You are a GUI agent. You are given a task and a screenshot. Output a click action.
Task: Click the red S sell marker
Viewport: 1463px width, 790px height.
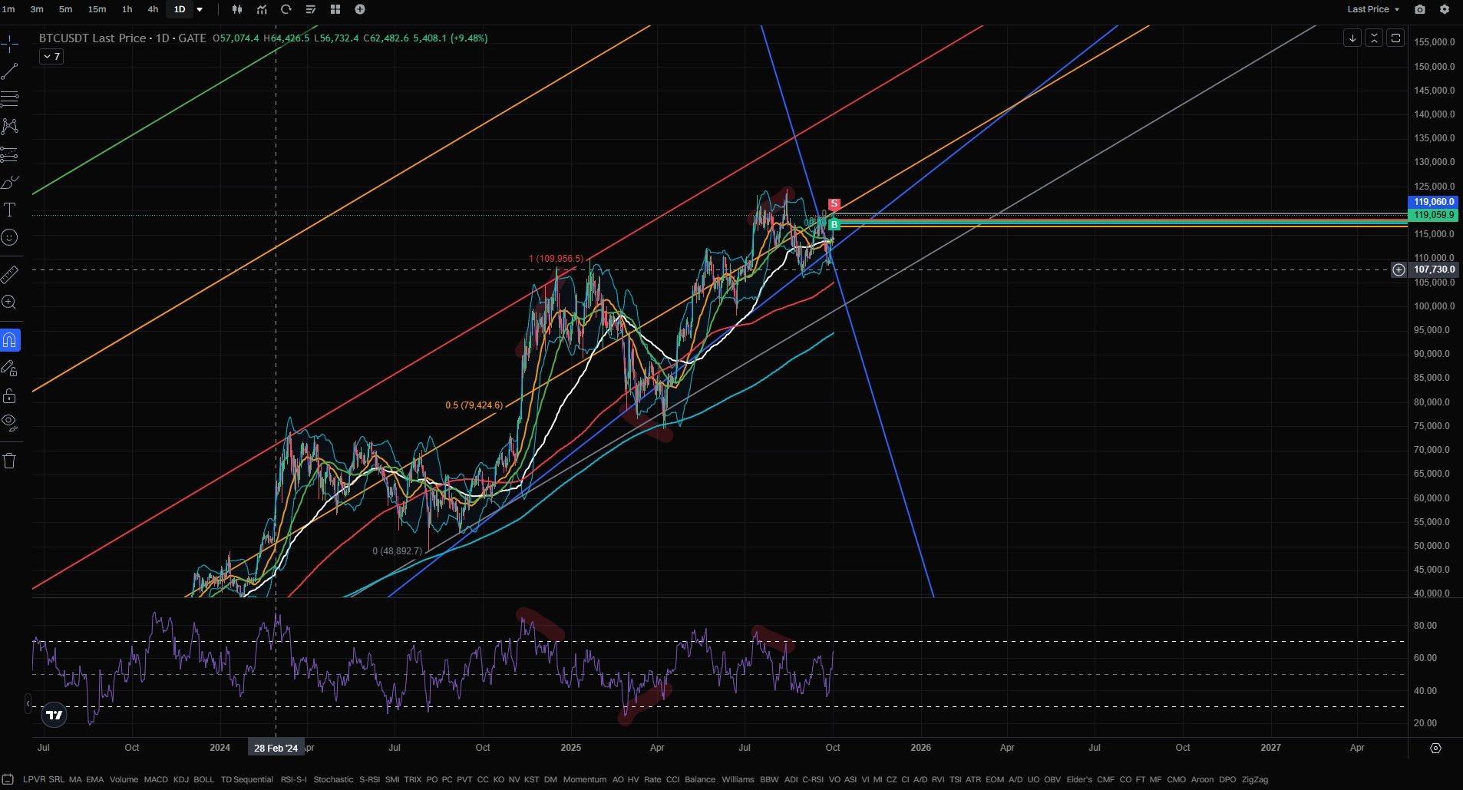[x=834, y=204]
